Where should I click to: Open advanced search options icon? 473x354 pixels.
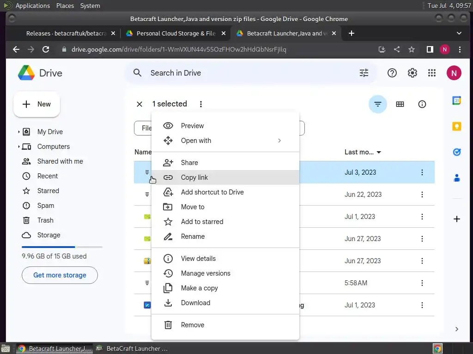pyautogui.click(x=364, y=73)
